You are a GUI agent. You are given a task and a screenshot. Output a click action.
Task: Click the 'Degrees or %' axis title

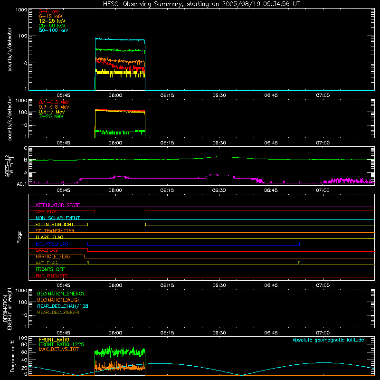pyautogui.click(x=12, y=356)
